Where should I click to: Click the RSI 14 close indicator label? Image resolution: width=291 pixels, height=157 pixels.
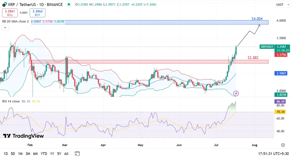point(11,101)
